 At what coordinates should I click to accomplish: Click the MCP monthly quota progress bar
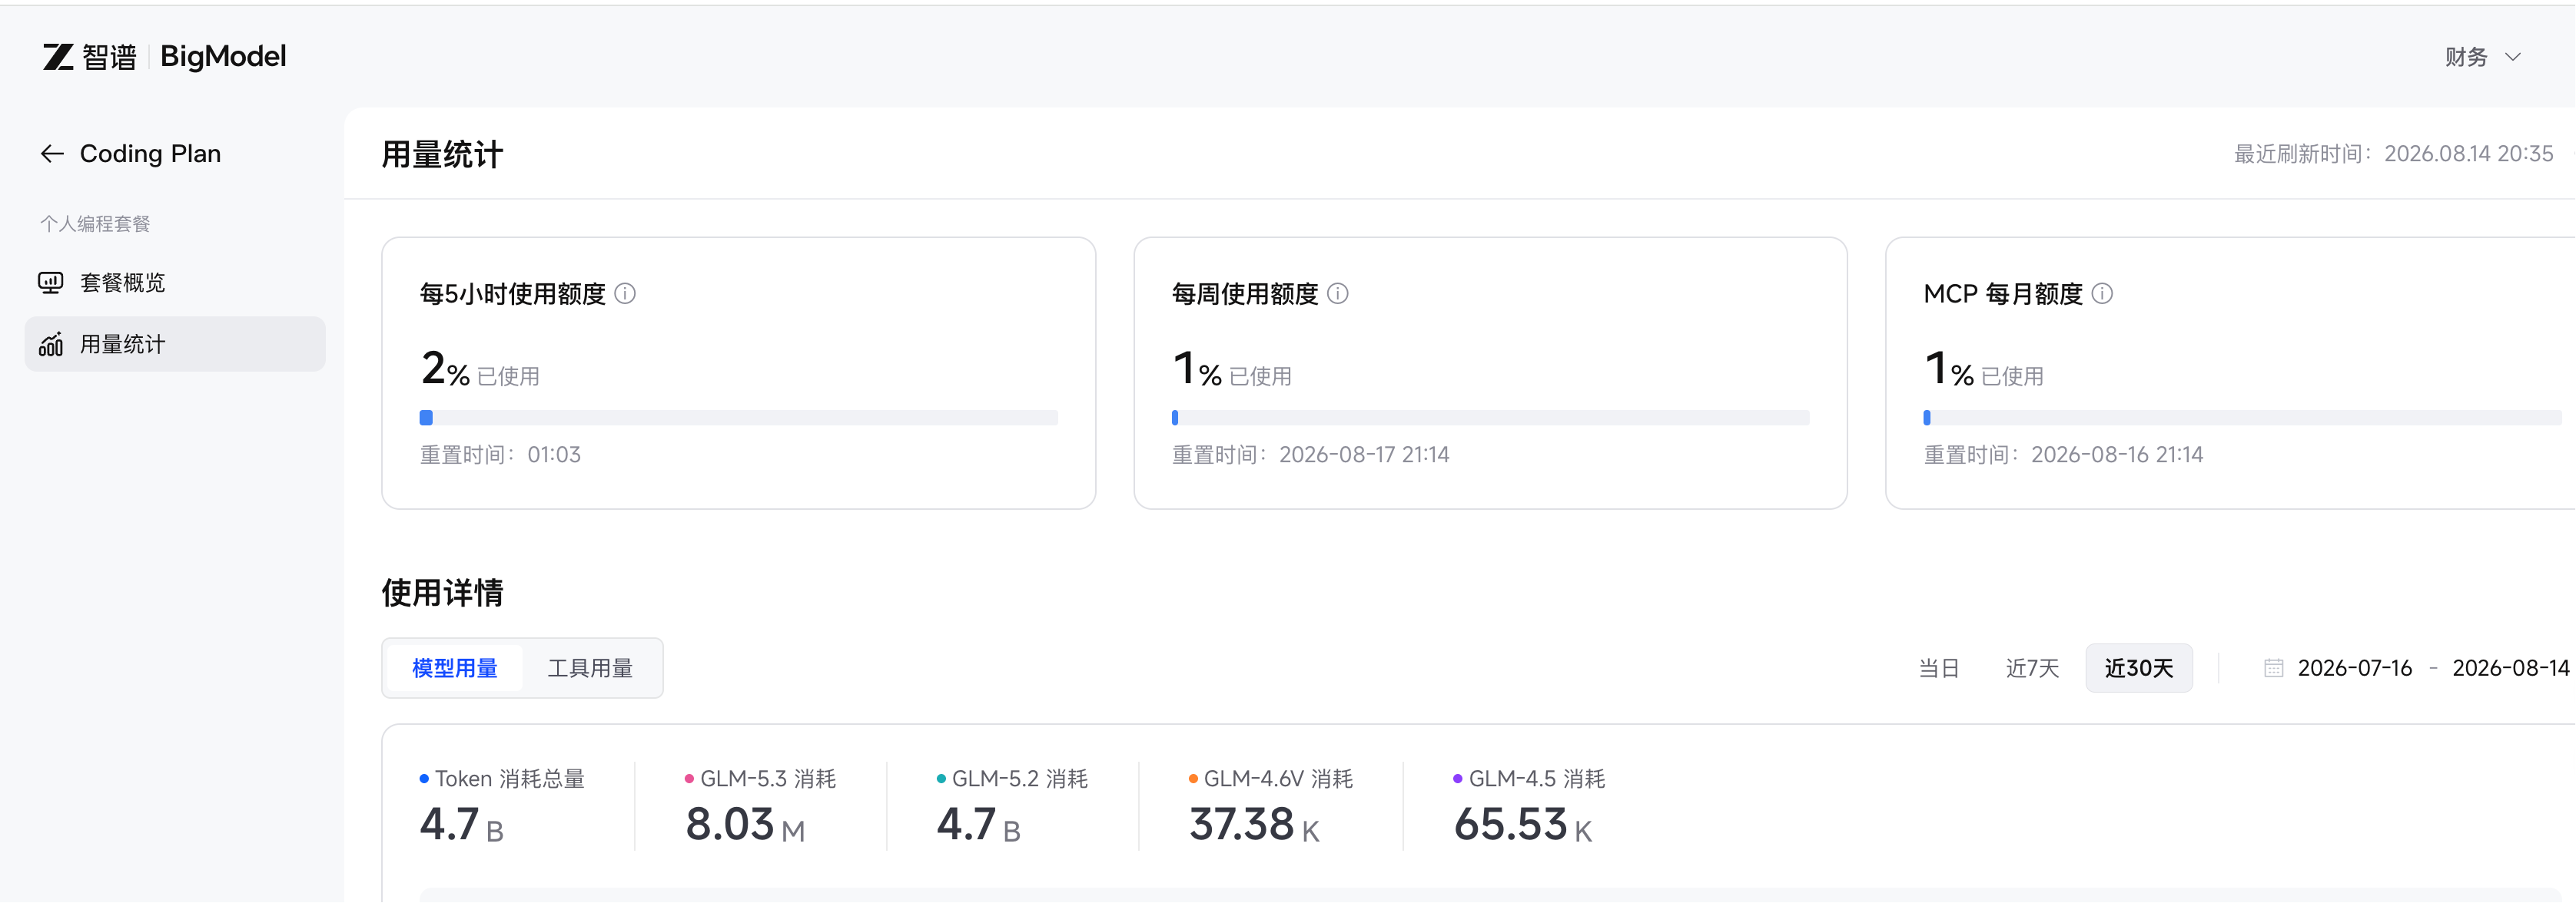pos(2243,418)
